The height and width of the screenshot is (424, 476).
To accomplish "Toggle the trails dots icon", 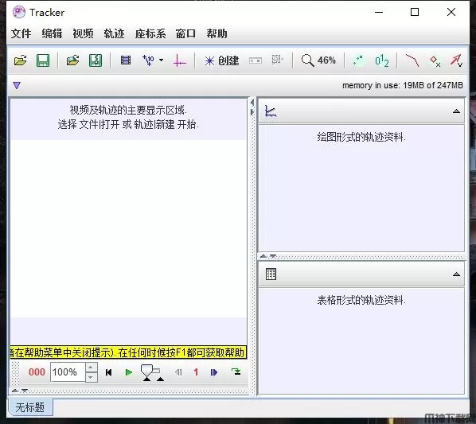I will [x=358, y=60].
